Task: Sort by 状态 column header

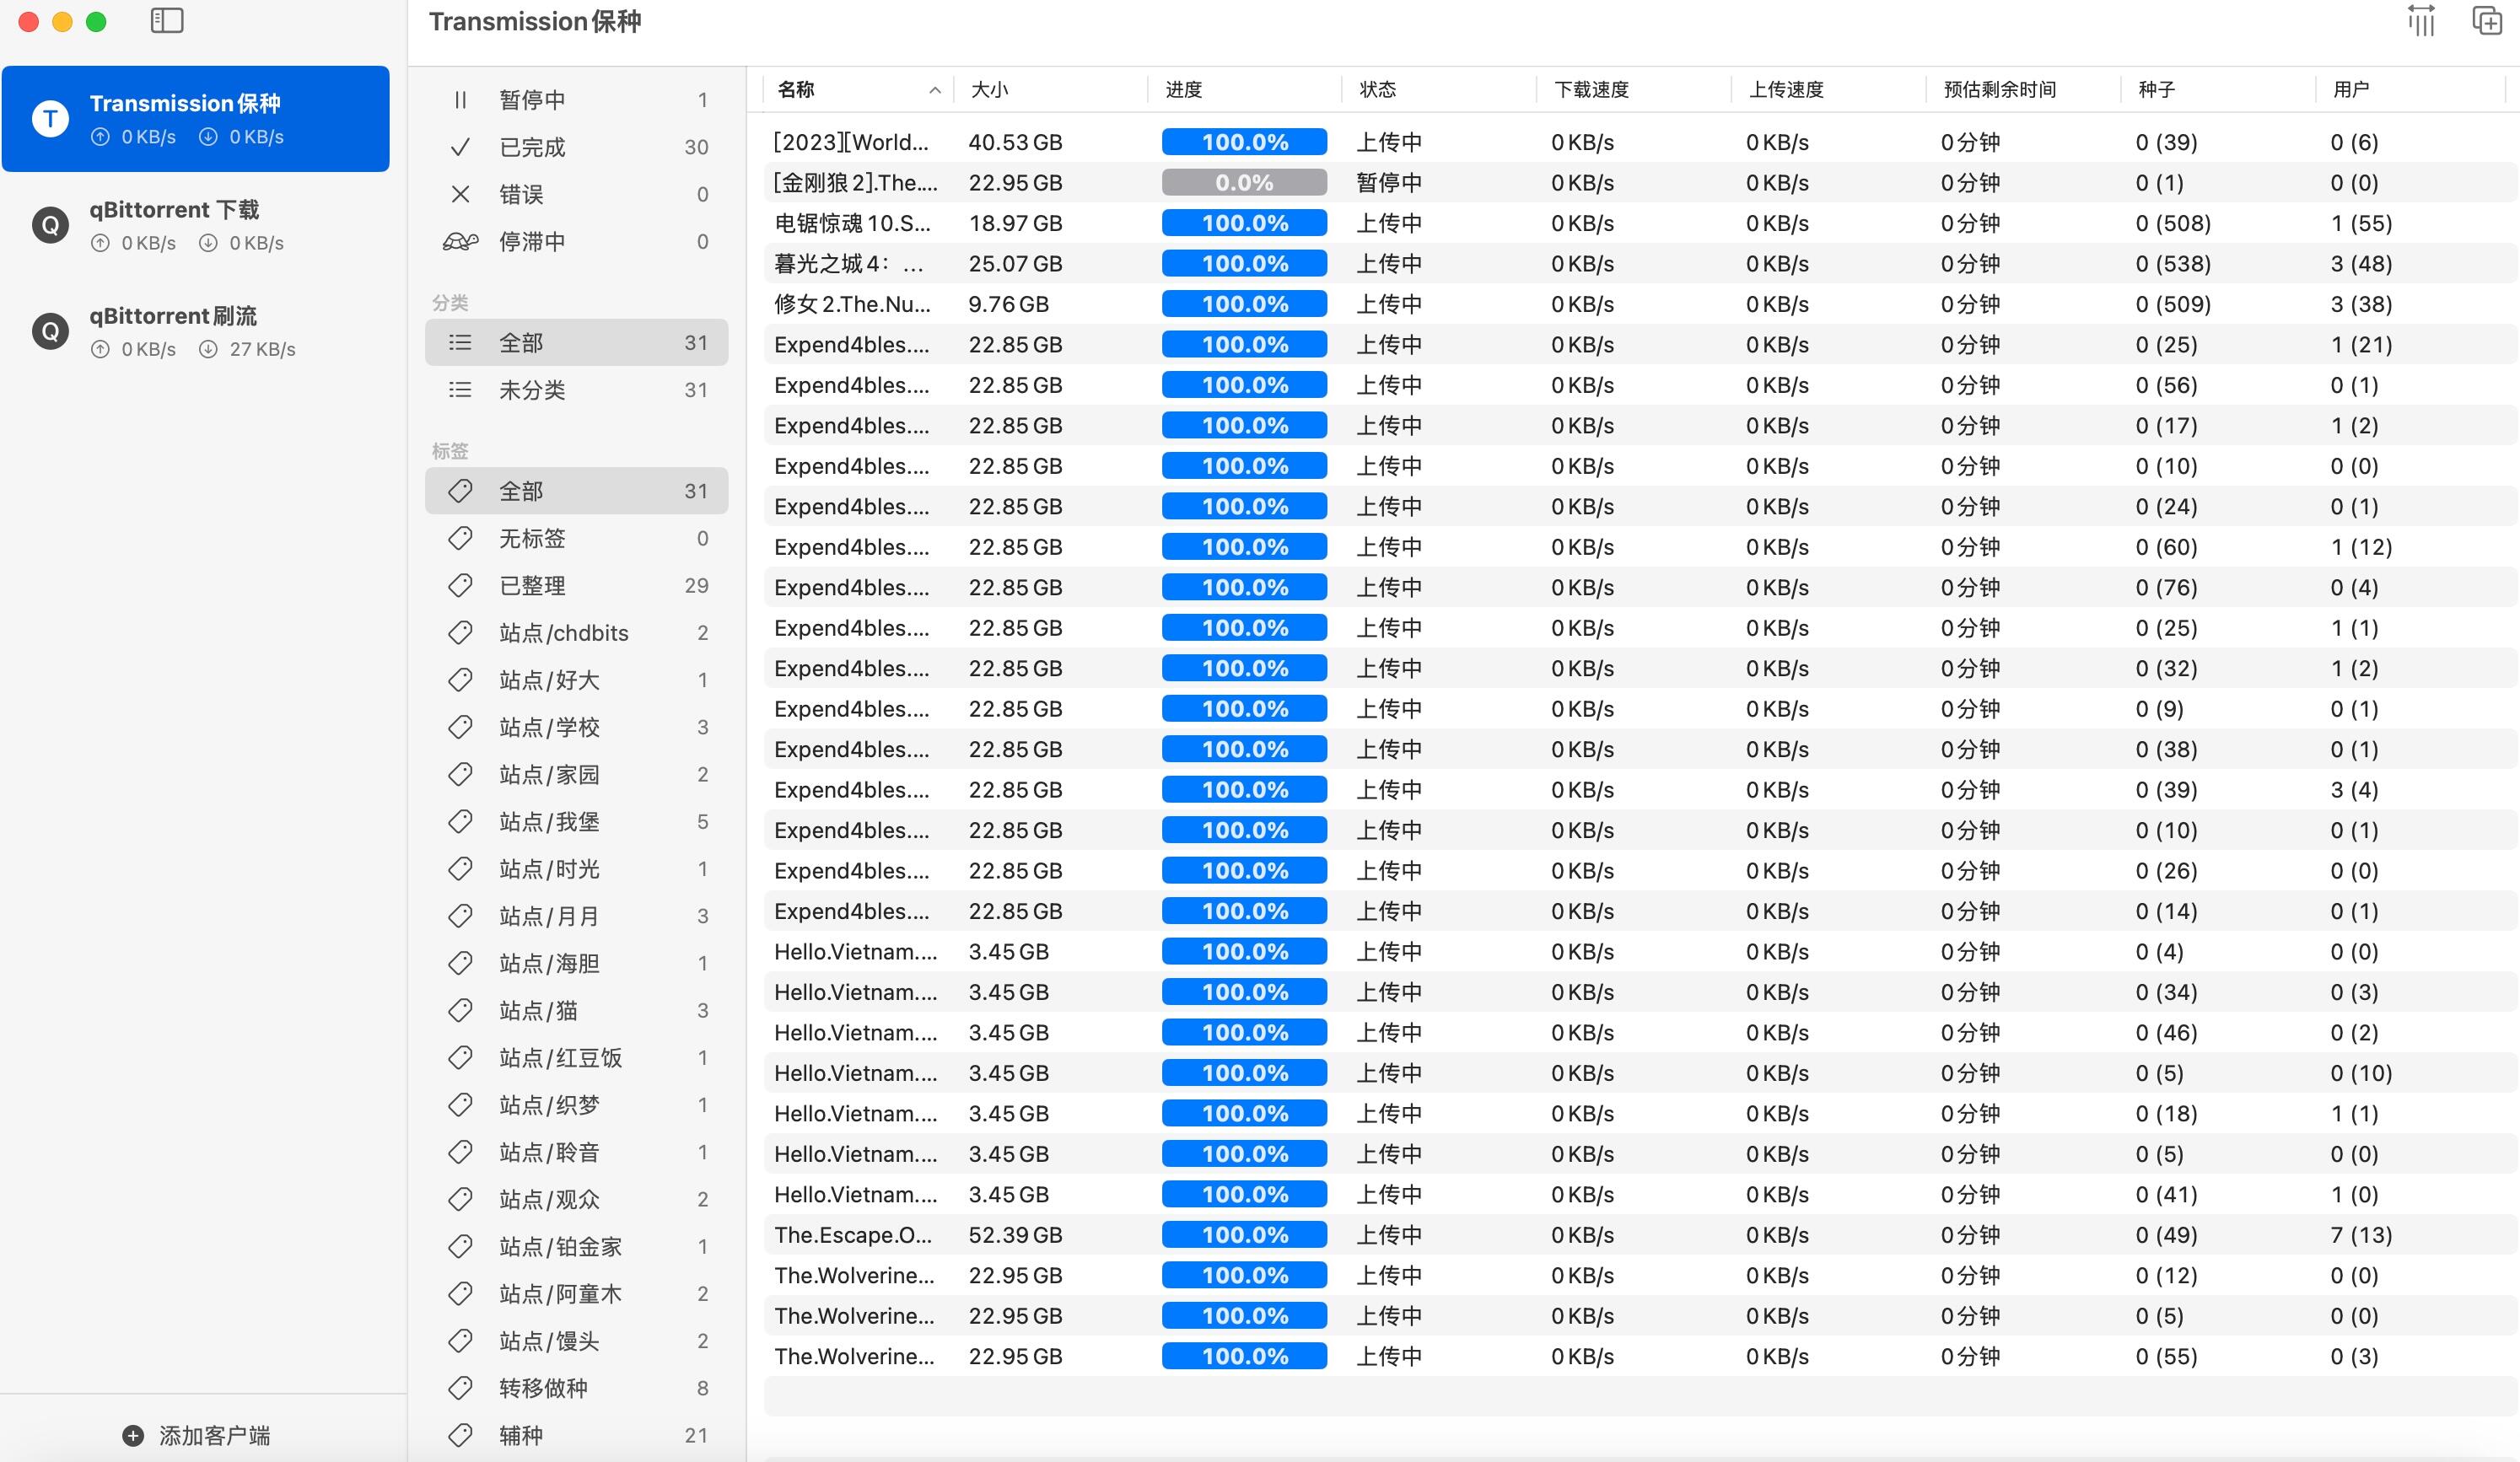Action: 1440,90
